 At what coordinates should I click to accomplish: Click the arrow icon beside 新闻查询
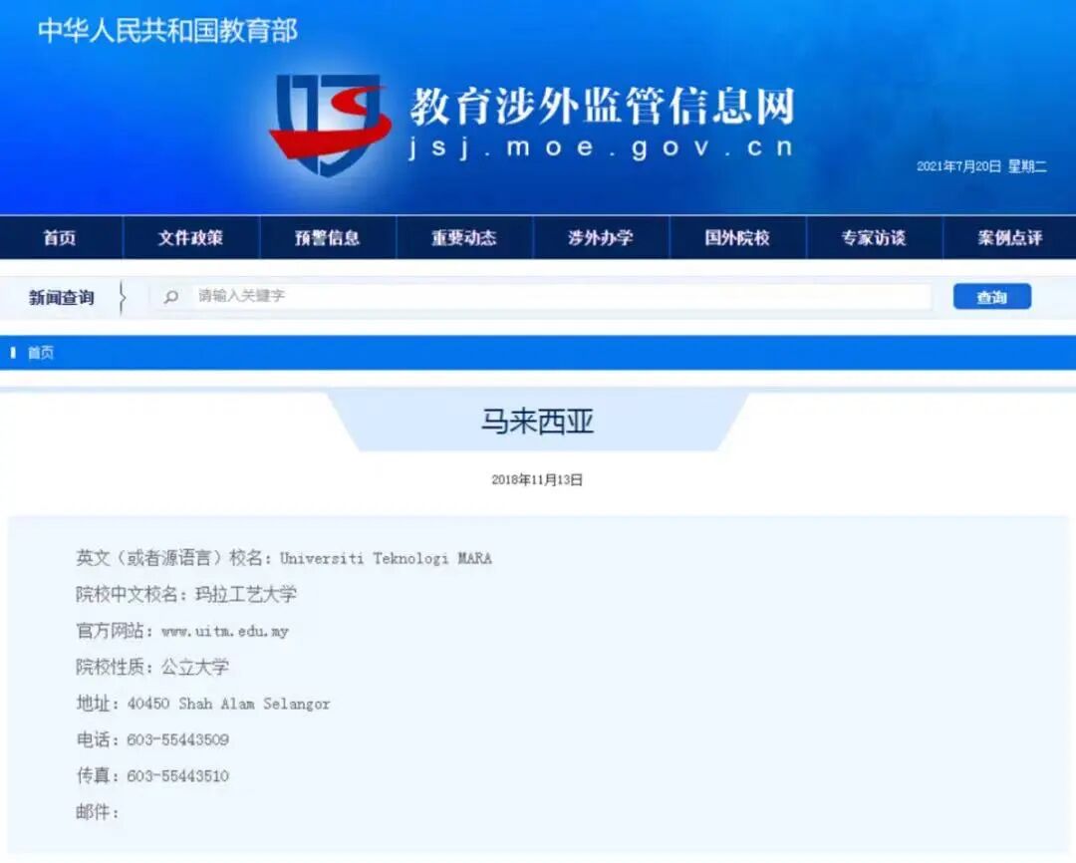point(123,296)
